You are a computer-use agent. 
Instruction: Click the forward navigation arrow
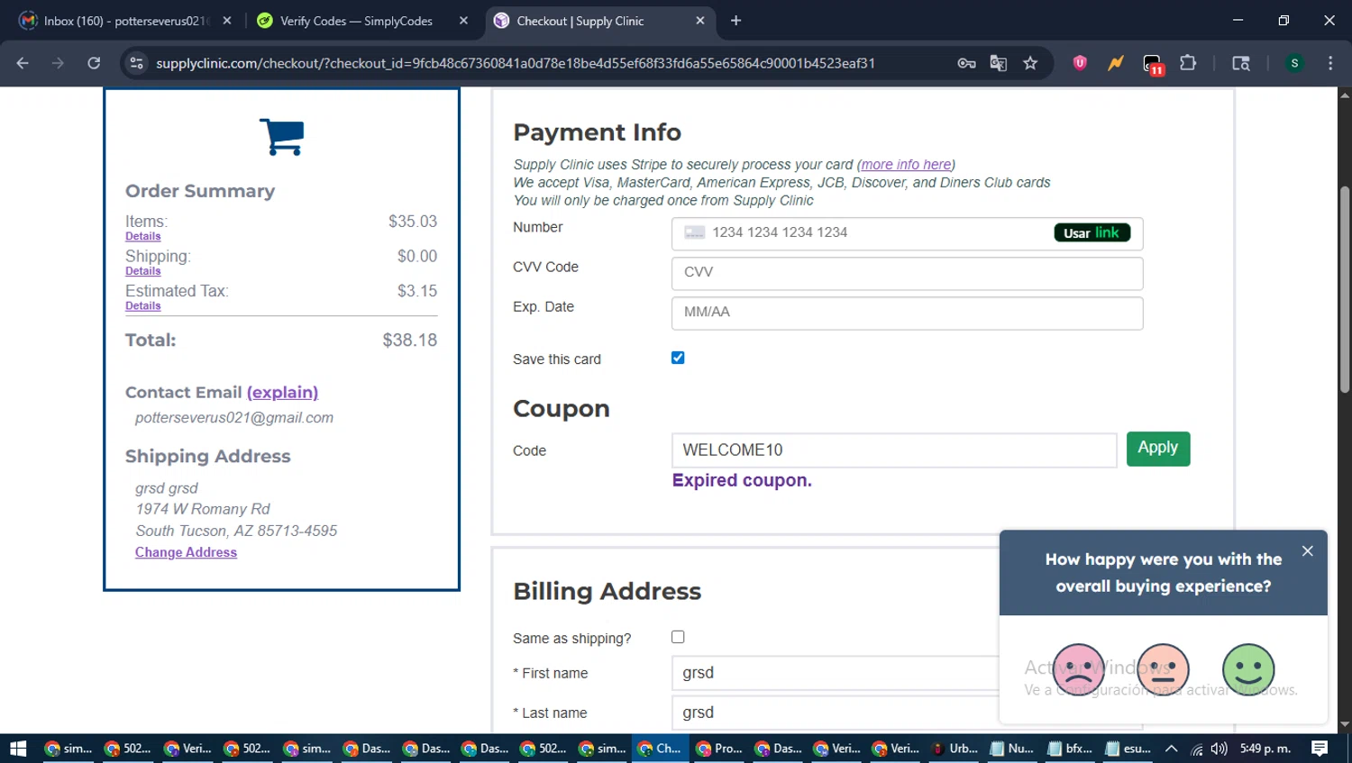[58, 63]
